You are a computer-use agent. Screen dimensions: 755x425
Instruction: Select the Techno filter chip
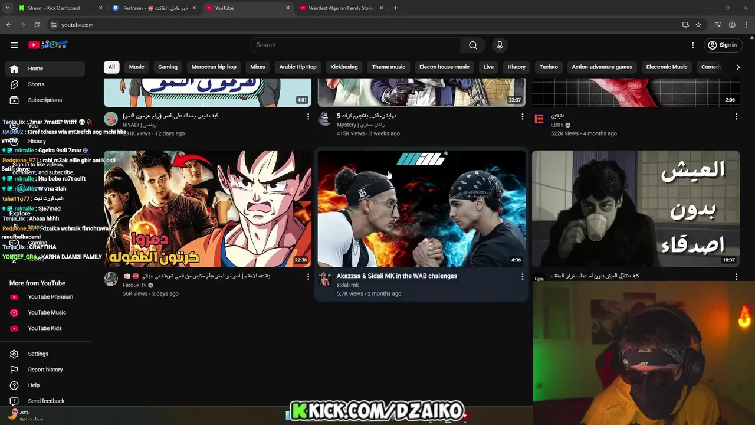[549, 67]
